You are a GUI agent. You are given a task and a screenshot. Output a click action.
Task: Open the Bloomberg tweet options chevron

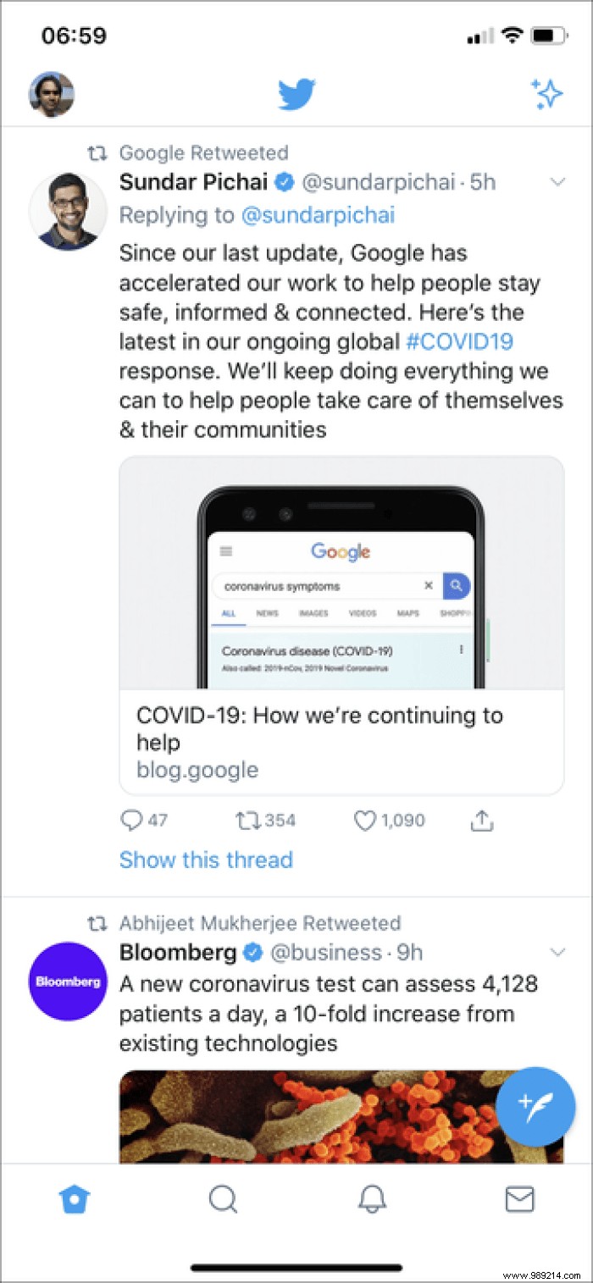click(557, 952)
